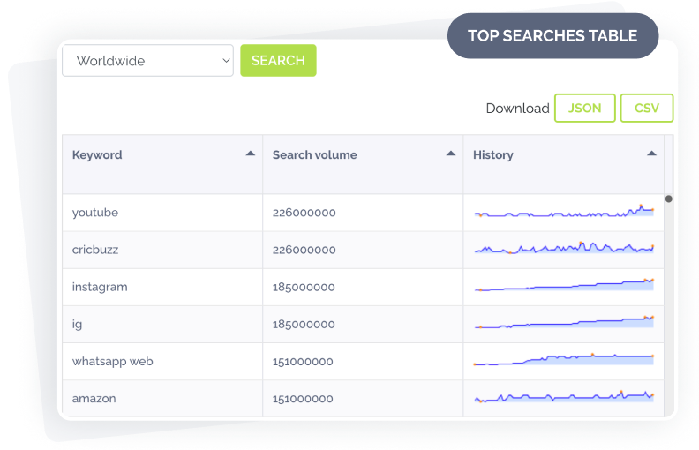Click instagram's 185000000 search volume

pyautogui.click(x=304, y=288)
